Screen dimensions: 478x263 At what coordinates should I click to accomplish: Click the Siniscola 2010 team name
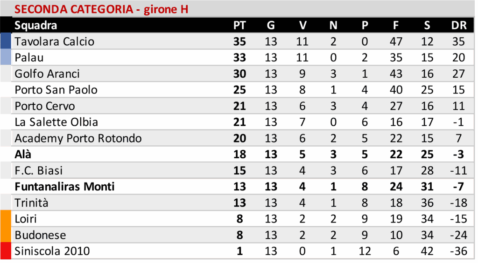point(52,251)
